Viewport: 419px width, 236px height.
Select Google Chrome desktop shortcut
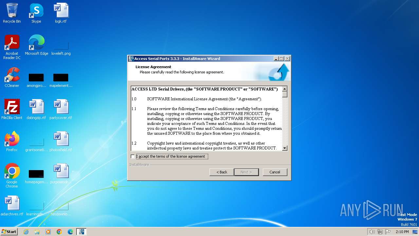(x=12, y=176)
